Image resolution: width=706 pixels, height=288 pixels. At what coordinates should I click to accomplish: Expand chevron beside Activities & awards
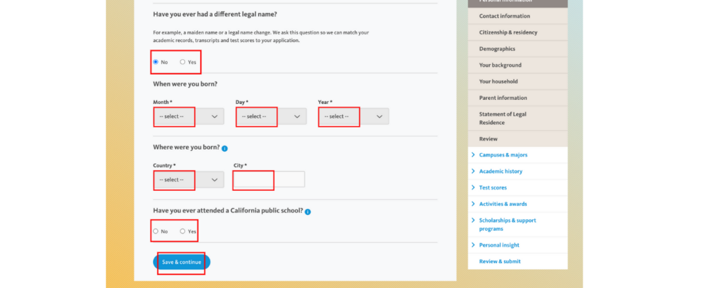(x=473, y=204)
